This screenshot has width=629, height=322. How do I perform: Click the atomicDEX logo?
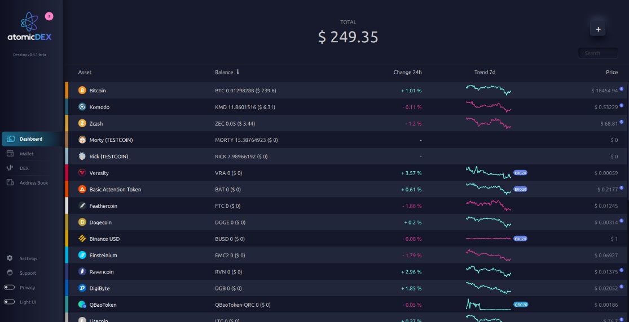point(29,27)
